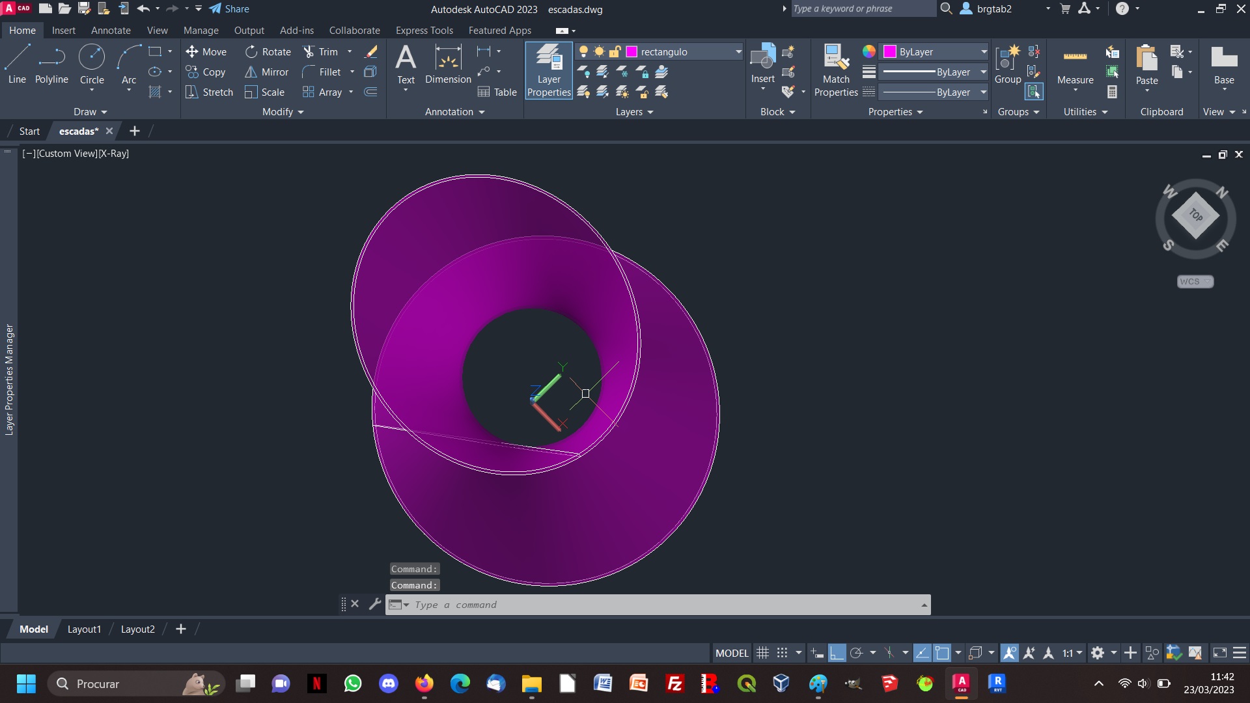Select the Rotate tool
This screenshot has width=1250, height=703.
pyautogui.click(x=268, y=52)
